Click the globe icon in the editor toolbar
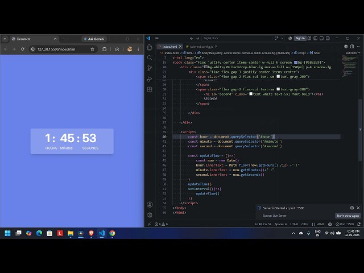 point(346,47)
